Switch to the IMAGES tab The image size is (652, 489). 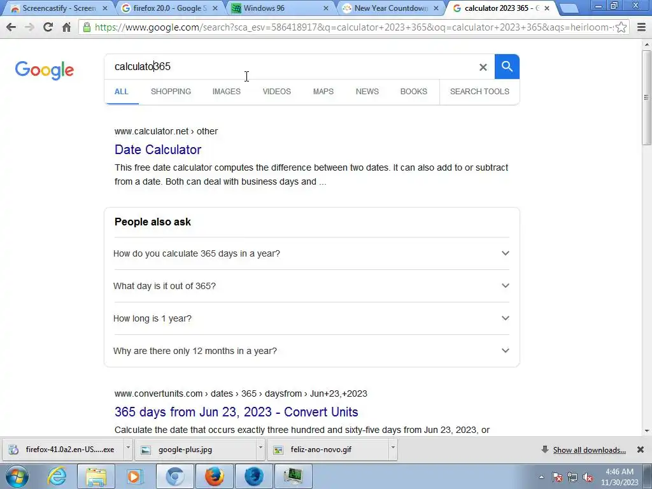tap(226, 92)
